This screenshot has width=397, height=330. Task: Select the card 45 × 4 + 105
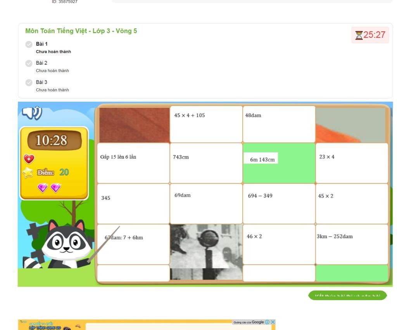pyautogui.click(x=206, y=124)
